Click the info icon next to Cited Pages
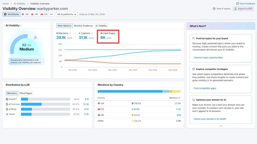Image resolution: width=257 pixels, height=144 pixels. point(117,33)
